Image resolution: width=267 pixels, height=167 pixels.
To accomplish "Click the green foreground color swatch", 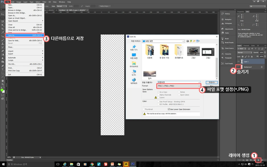I will pos(2,90).
